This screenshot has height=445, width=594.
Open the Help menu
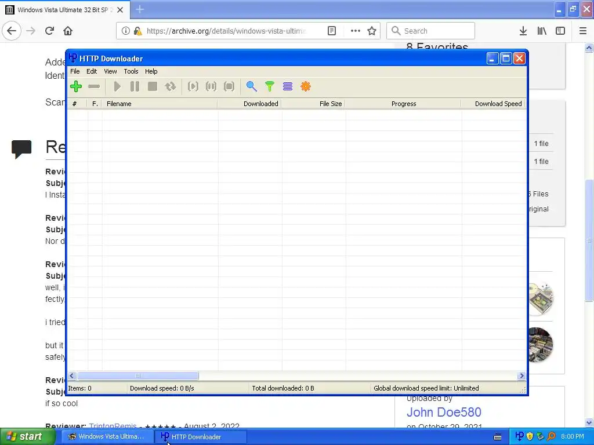(x=151, y=71)
